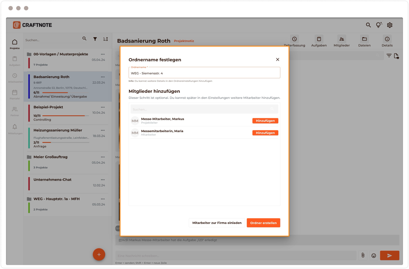
Task: Add Markus Messe-Mitarbeiter with Hinzufügen button
Action: point(265,121)
